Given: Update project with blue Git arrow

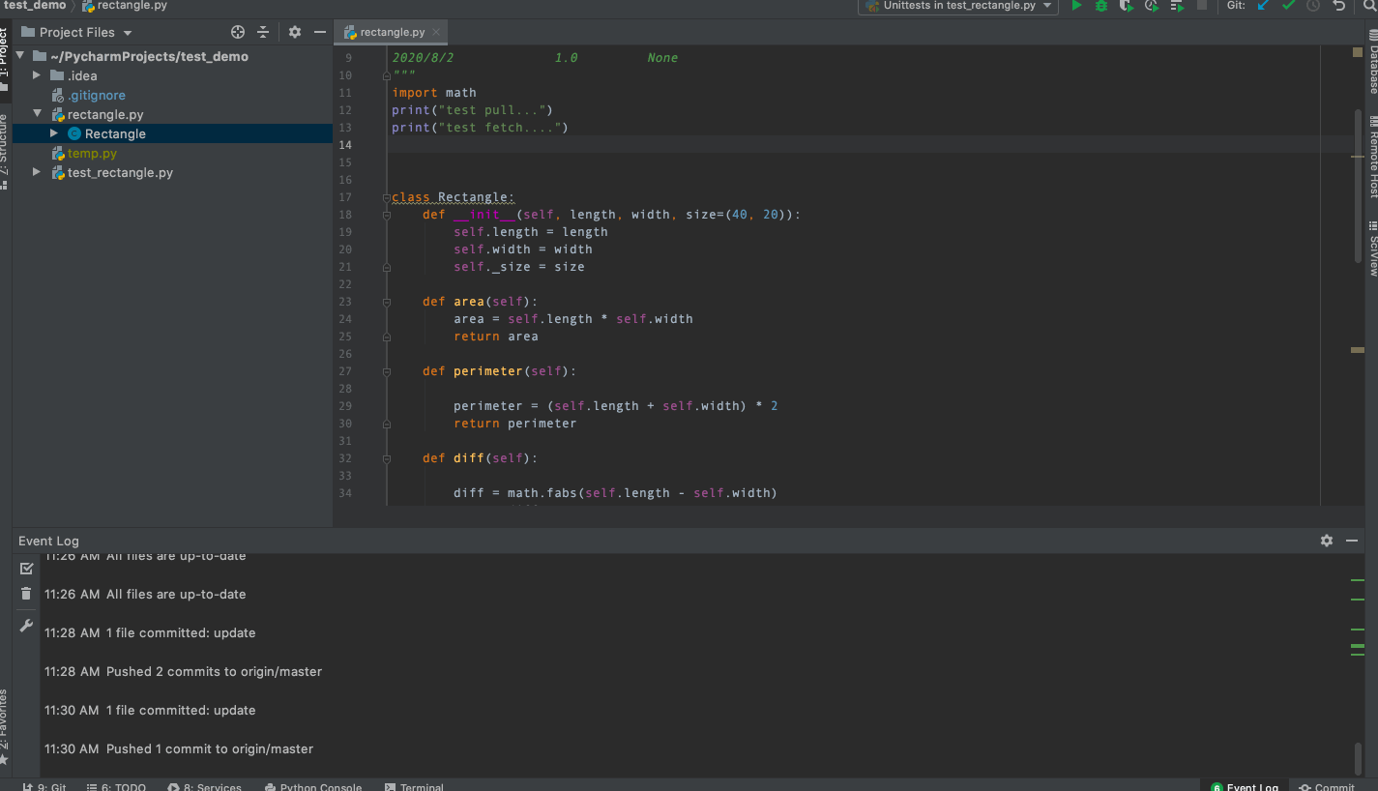Looking at the screenshot, I should 1263,6.
